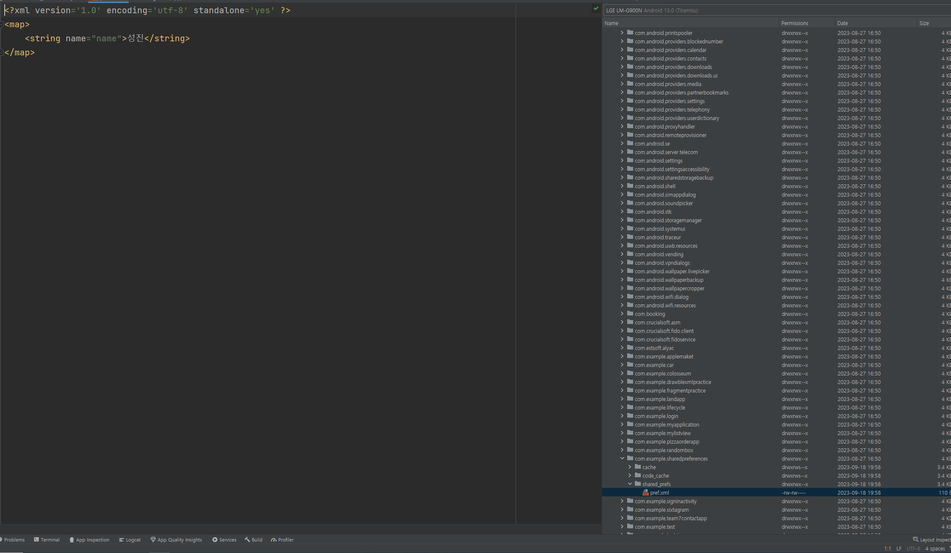Select com.example.pizzaorderapp row

pyautogui.click(x=777, y=441)
